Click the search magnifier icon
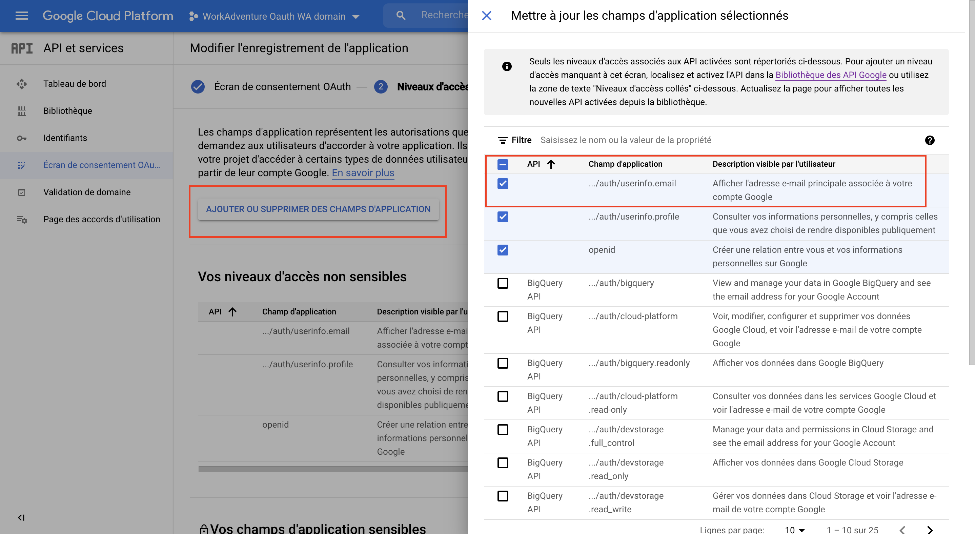Viewport: 976px width, 534px height. click(x=401, y=15)
